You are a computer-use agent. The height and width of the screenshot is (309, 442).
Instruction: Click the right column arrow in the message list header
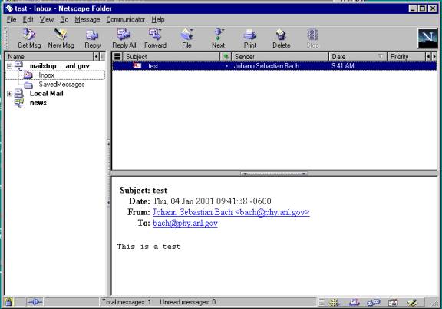tap(434, 56)
